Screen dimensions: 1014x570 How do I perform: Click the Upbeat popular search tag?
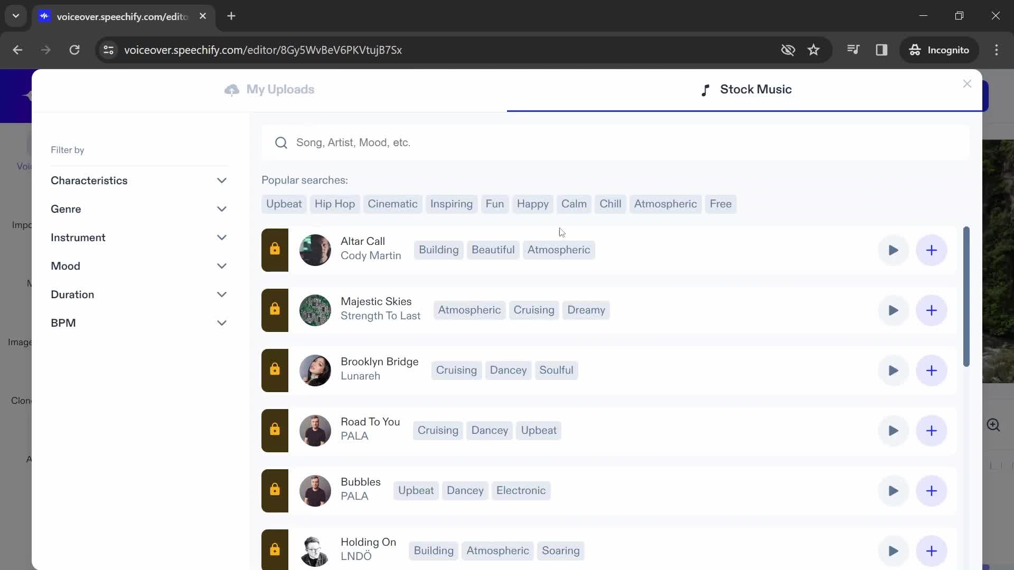pyautogui.click(x=284, y=203)
